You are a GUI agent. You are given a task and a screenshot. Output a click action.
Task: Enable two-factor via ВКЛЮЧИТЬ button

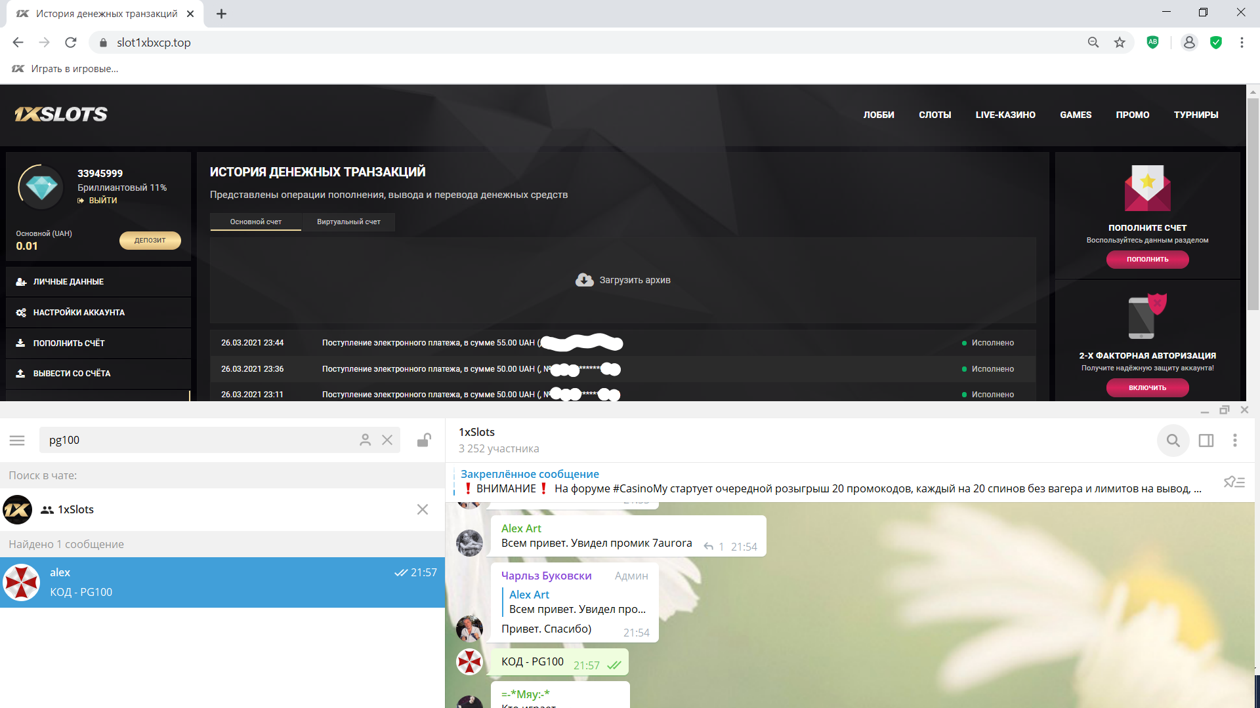(1147, 388)
